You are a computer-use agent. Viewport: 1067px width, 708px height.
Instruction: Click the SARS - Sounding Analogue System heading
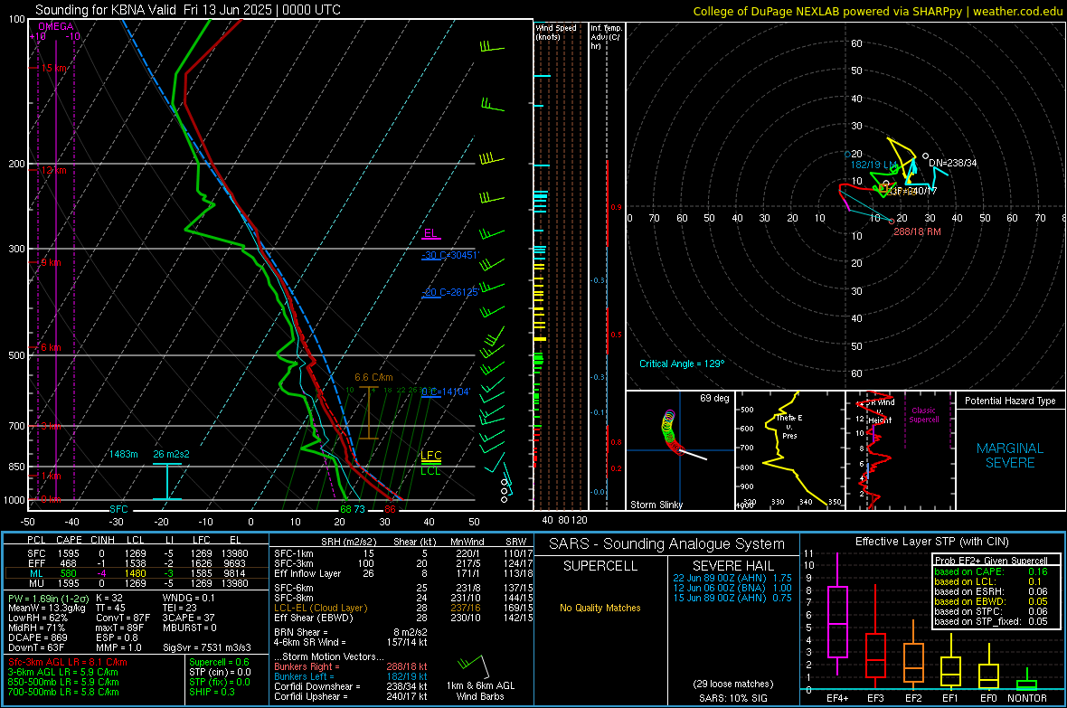pyautogui.click(x=667, y=544)
